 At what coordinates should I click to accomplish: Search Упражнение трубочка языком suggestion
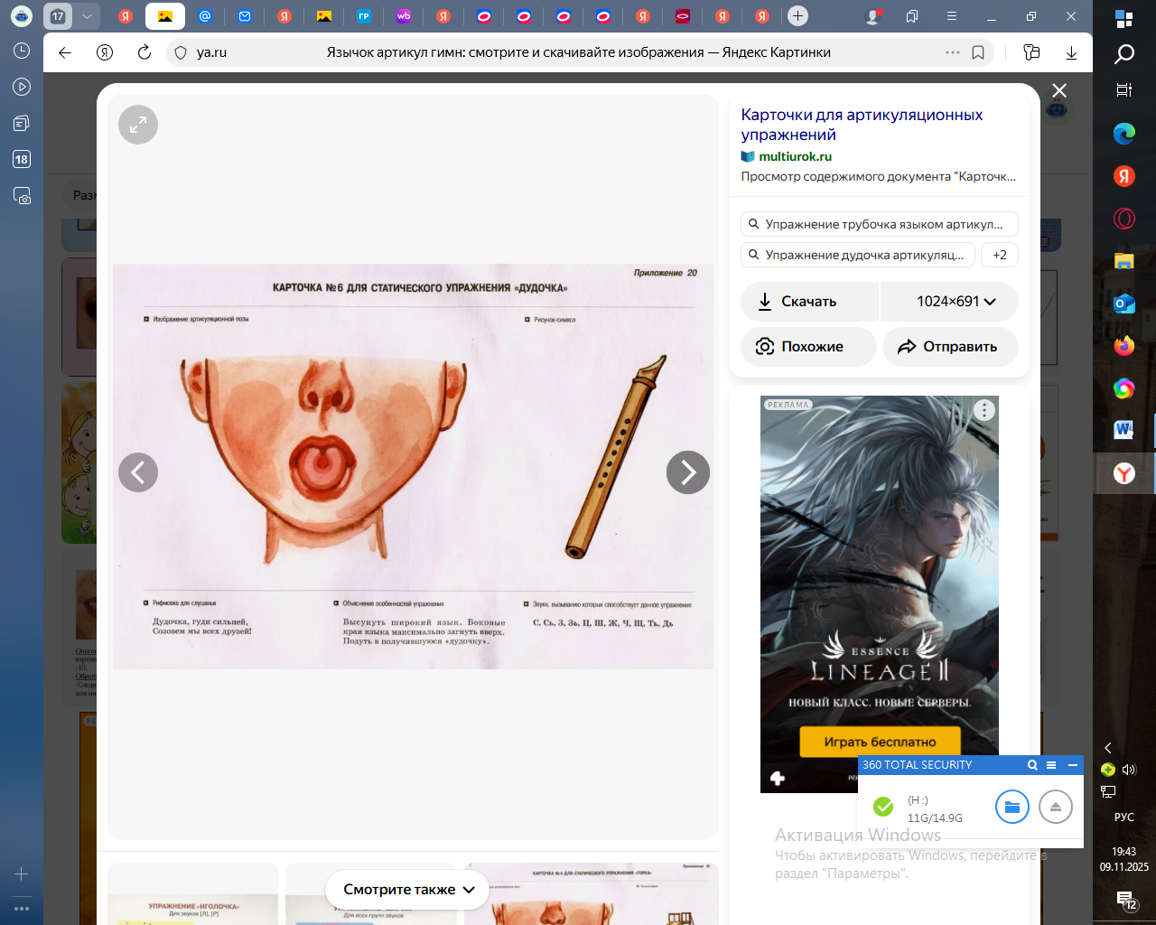pos(879,224)
